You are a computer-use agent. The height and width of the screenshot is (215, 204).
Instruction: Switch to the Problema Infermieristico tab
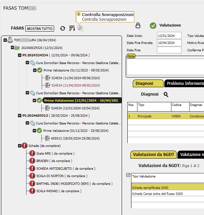point(184,84)
